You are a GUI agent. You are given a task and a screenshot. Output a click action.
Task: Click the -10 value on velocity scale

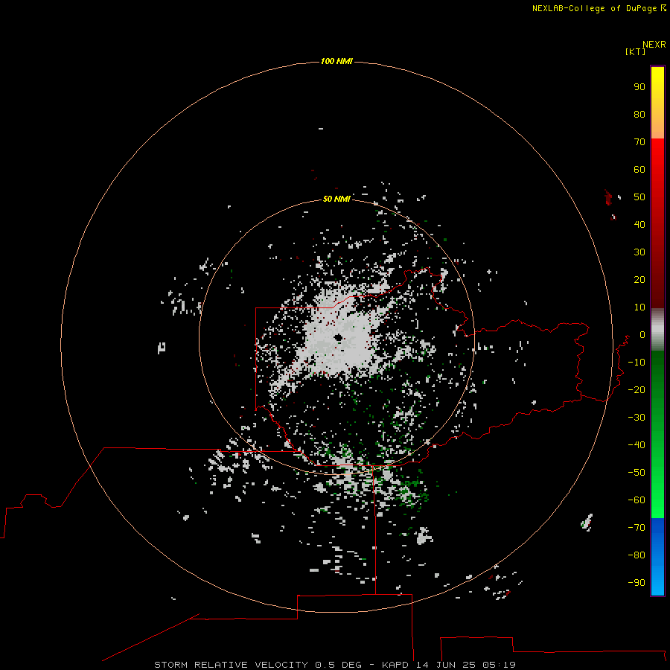[636, 363]
